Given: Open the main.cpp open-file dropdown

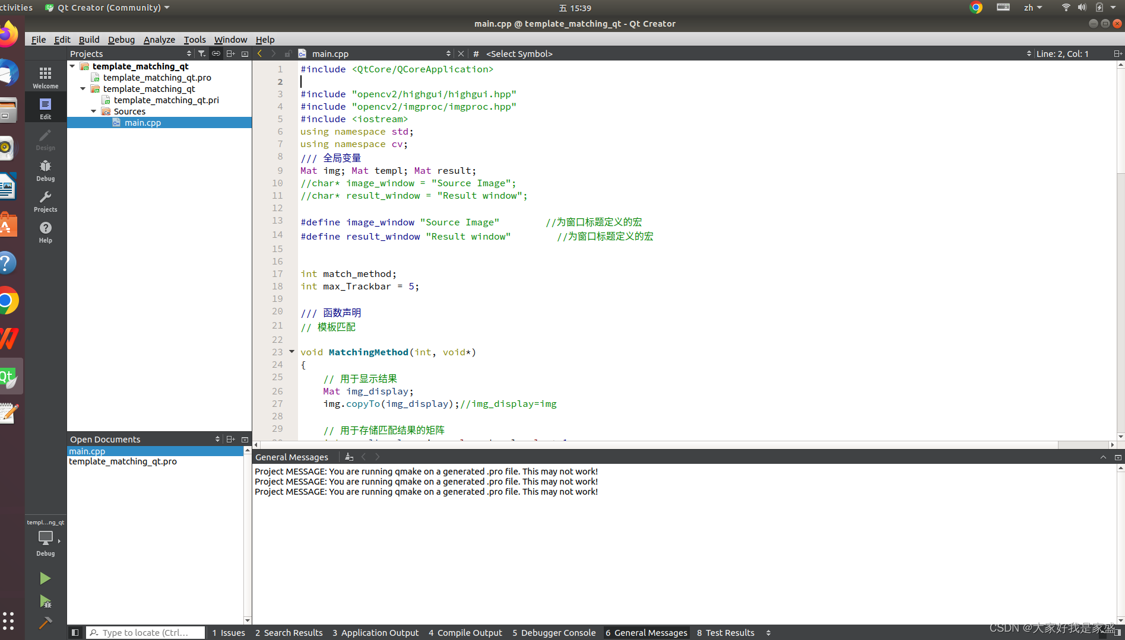Looking at the screenshot, I should 448,53.
